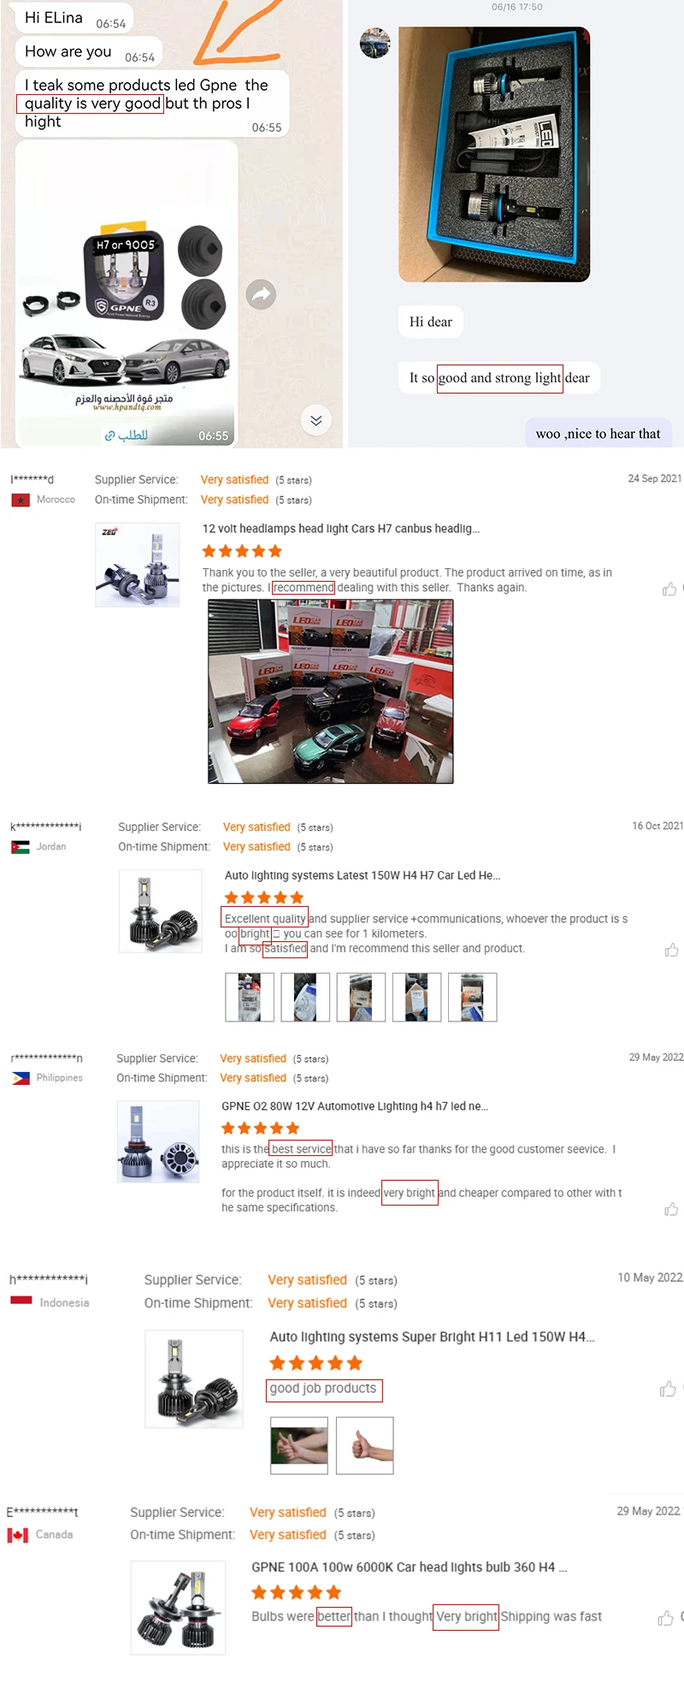Open the LED boxes review photo from Morocco
The width and height of the screenshot is (684, 1683).
(x=331, y=691)
